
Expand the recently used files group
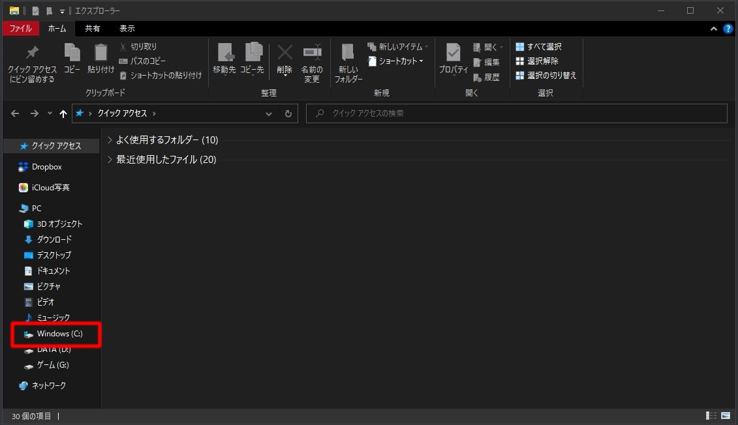click(x=110, y=160)
